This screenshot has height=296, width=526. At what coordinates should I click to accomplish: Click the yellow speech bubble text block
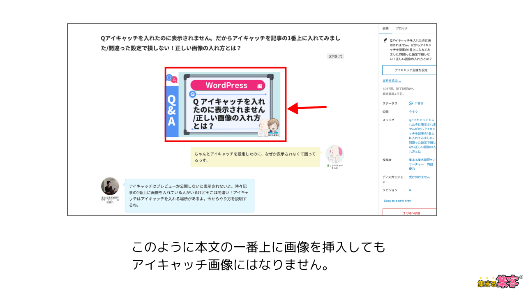pos(255,157)
